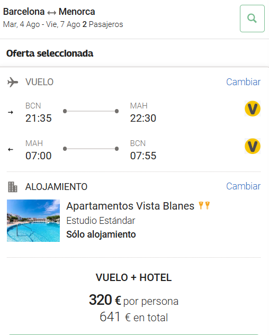269x335 pixels.
Task: Select the 07:00 MAH return departure time
Action: pos(39,156)
